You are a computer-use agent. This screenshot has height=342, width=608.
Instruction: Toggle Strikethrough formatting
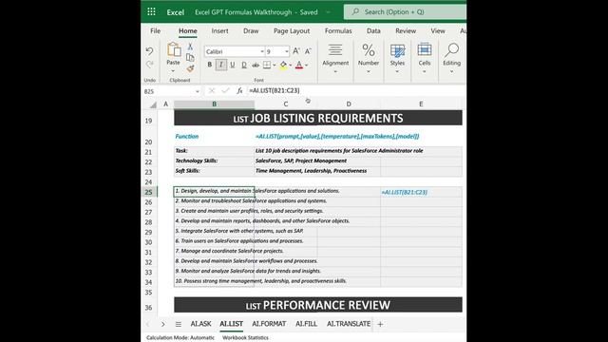tap(256, 66)
